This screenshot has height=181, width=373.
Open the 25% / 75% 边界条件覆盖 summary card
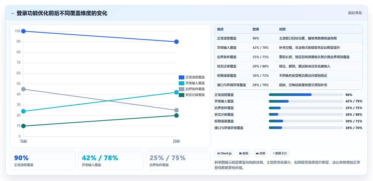point(178,160)
